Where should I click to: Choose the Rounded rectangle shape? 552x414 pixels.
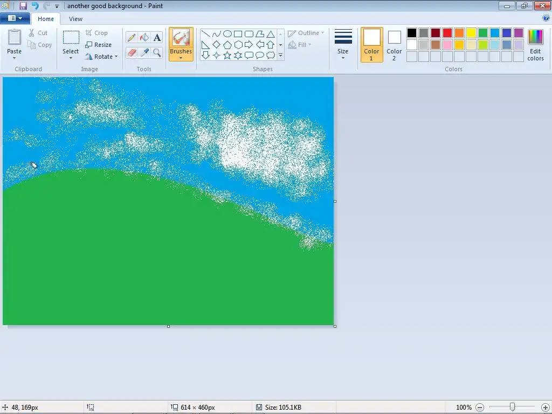click(x=249, y=34)
